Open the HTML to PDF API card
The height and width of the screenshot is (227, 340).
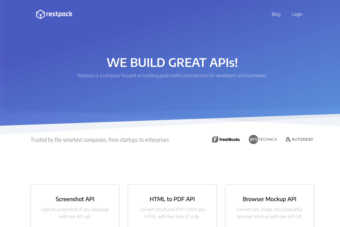[x=172, y=206]
